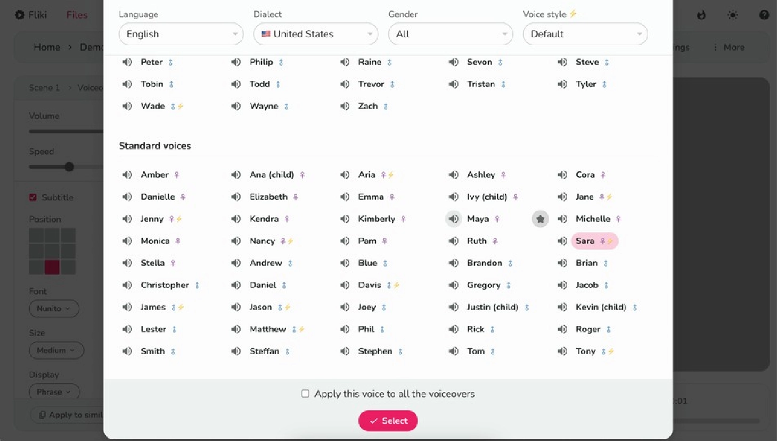This screenshot has height=443, width=777.
Task: Open the Files menu
Action: click(x=77, y=15)
